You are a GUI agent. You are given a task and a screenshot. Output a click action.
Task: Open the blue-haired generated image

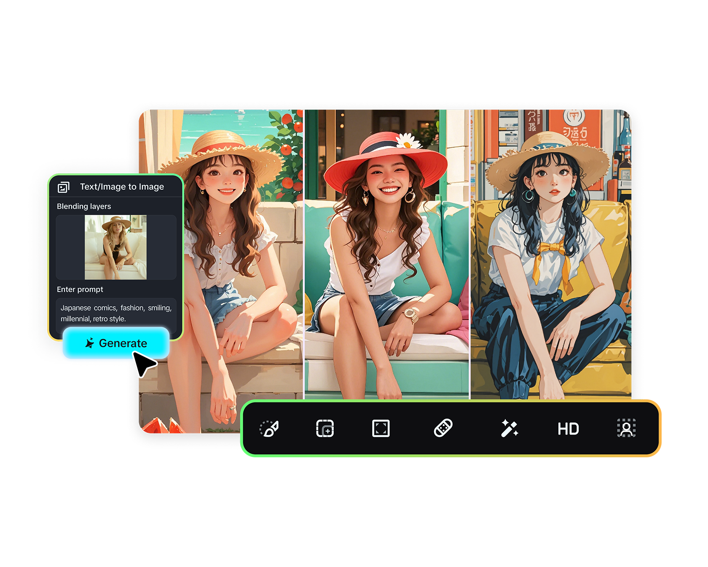coord(551,254)
